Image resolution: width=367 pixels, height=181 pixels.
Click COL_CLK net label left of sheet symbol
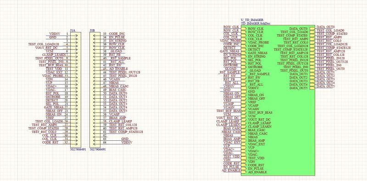230,34
